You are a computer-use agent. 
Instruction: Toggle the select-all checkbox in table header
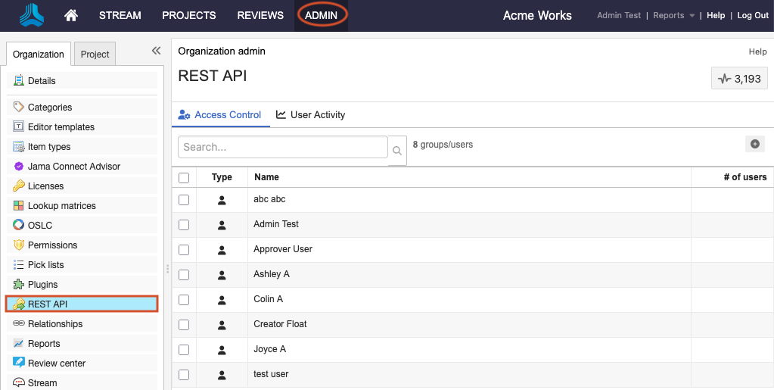(184, 177)
